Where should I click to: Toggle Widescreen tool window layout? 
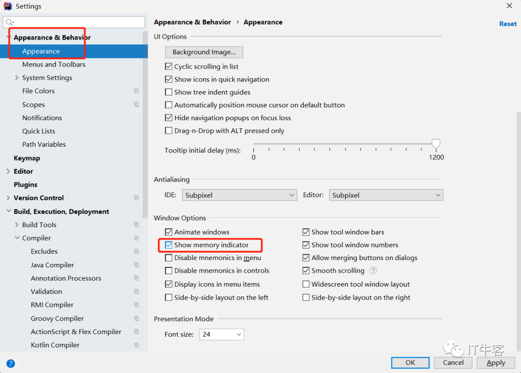point(306,284)
